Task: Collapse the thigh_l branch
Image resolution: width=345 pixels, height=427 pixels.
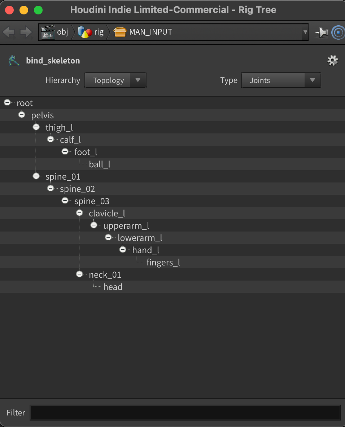Action: [36, 127]
